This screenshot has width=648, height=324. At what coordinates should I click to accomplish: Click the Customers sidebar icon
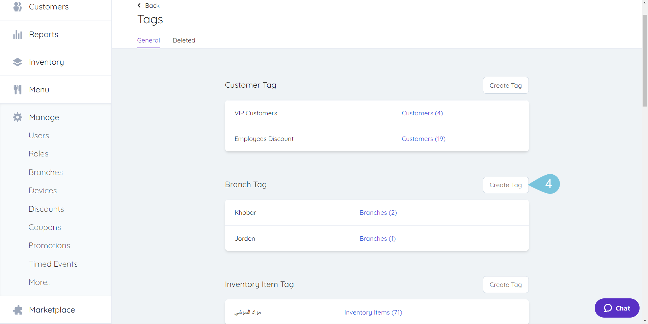18,7
